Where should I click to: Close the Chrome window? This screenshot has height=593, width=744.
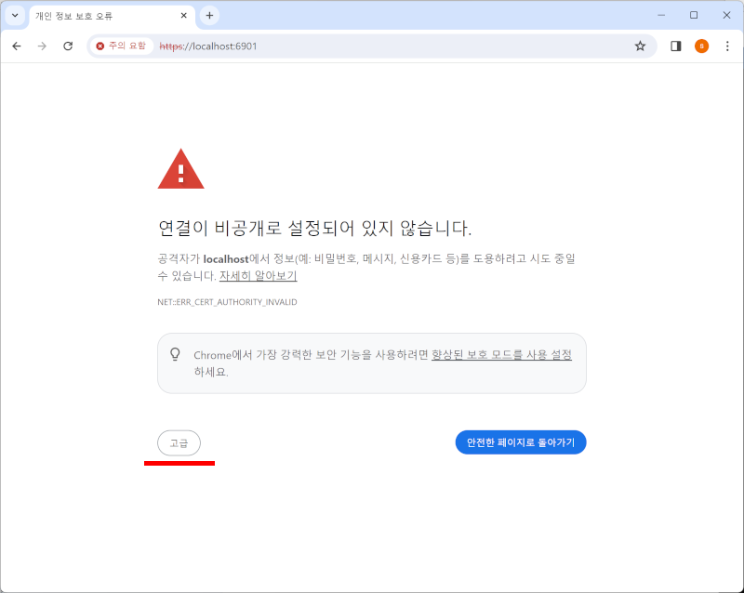tap(726, 15)
